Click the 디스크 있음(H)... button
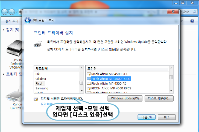Image resolution: width=199 pixels, height=132 pixels. 159,98
